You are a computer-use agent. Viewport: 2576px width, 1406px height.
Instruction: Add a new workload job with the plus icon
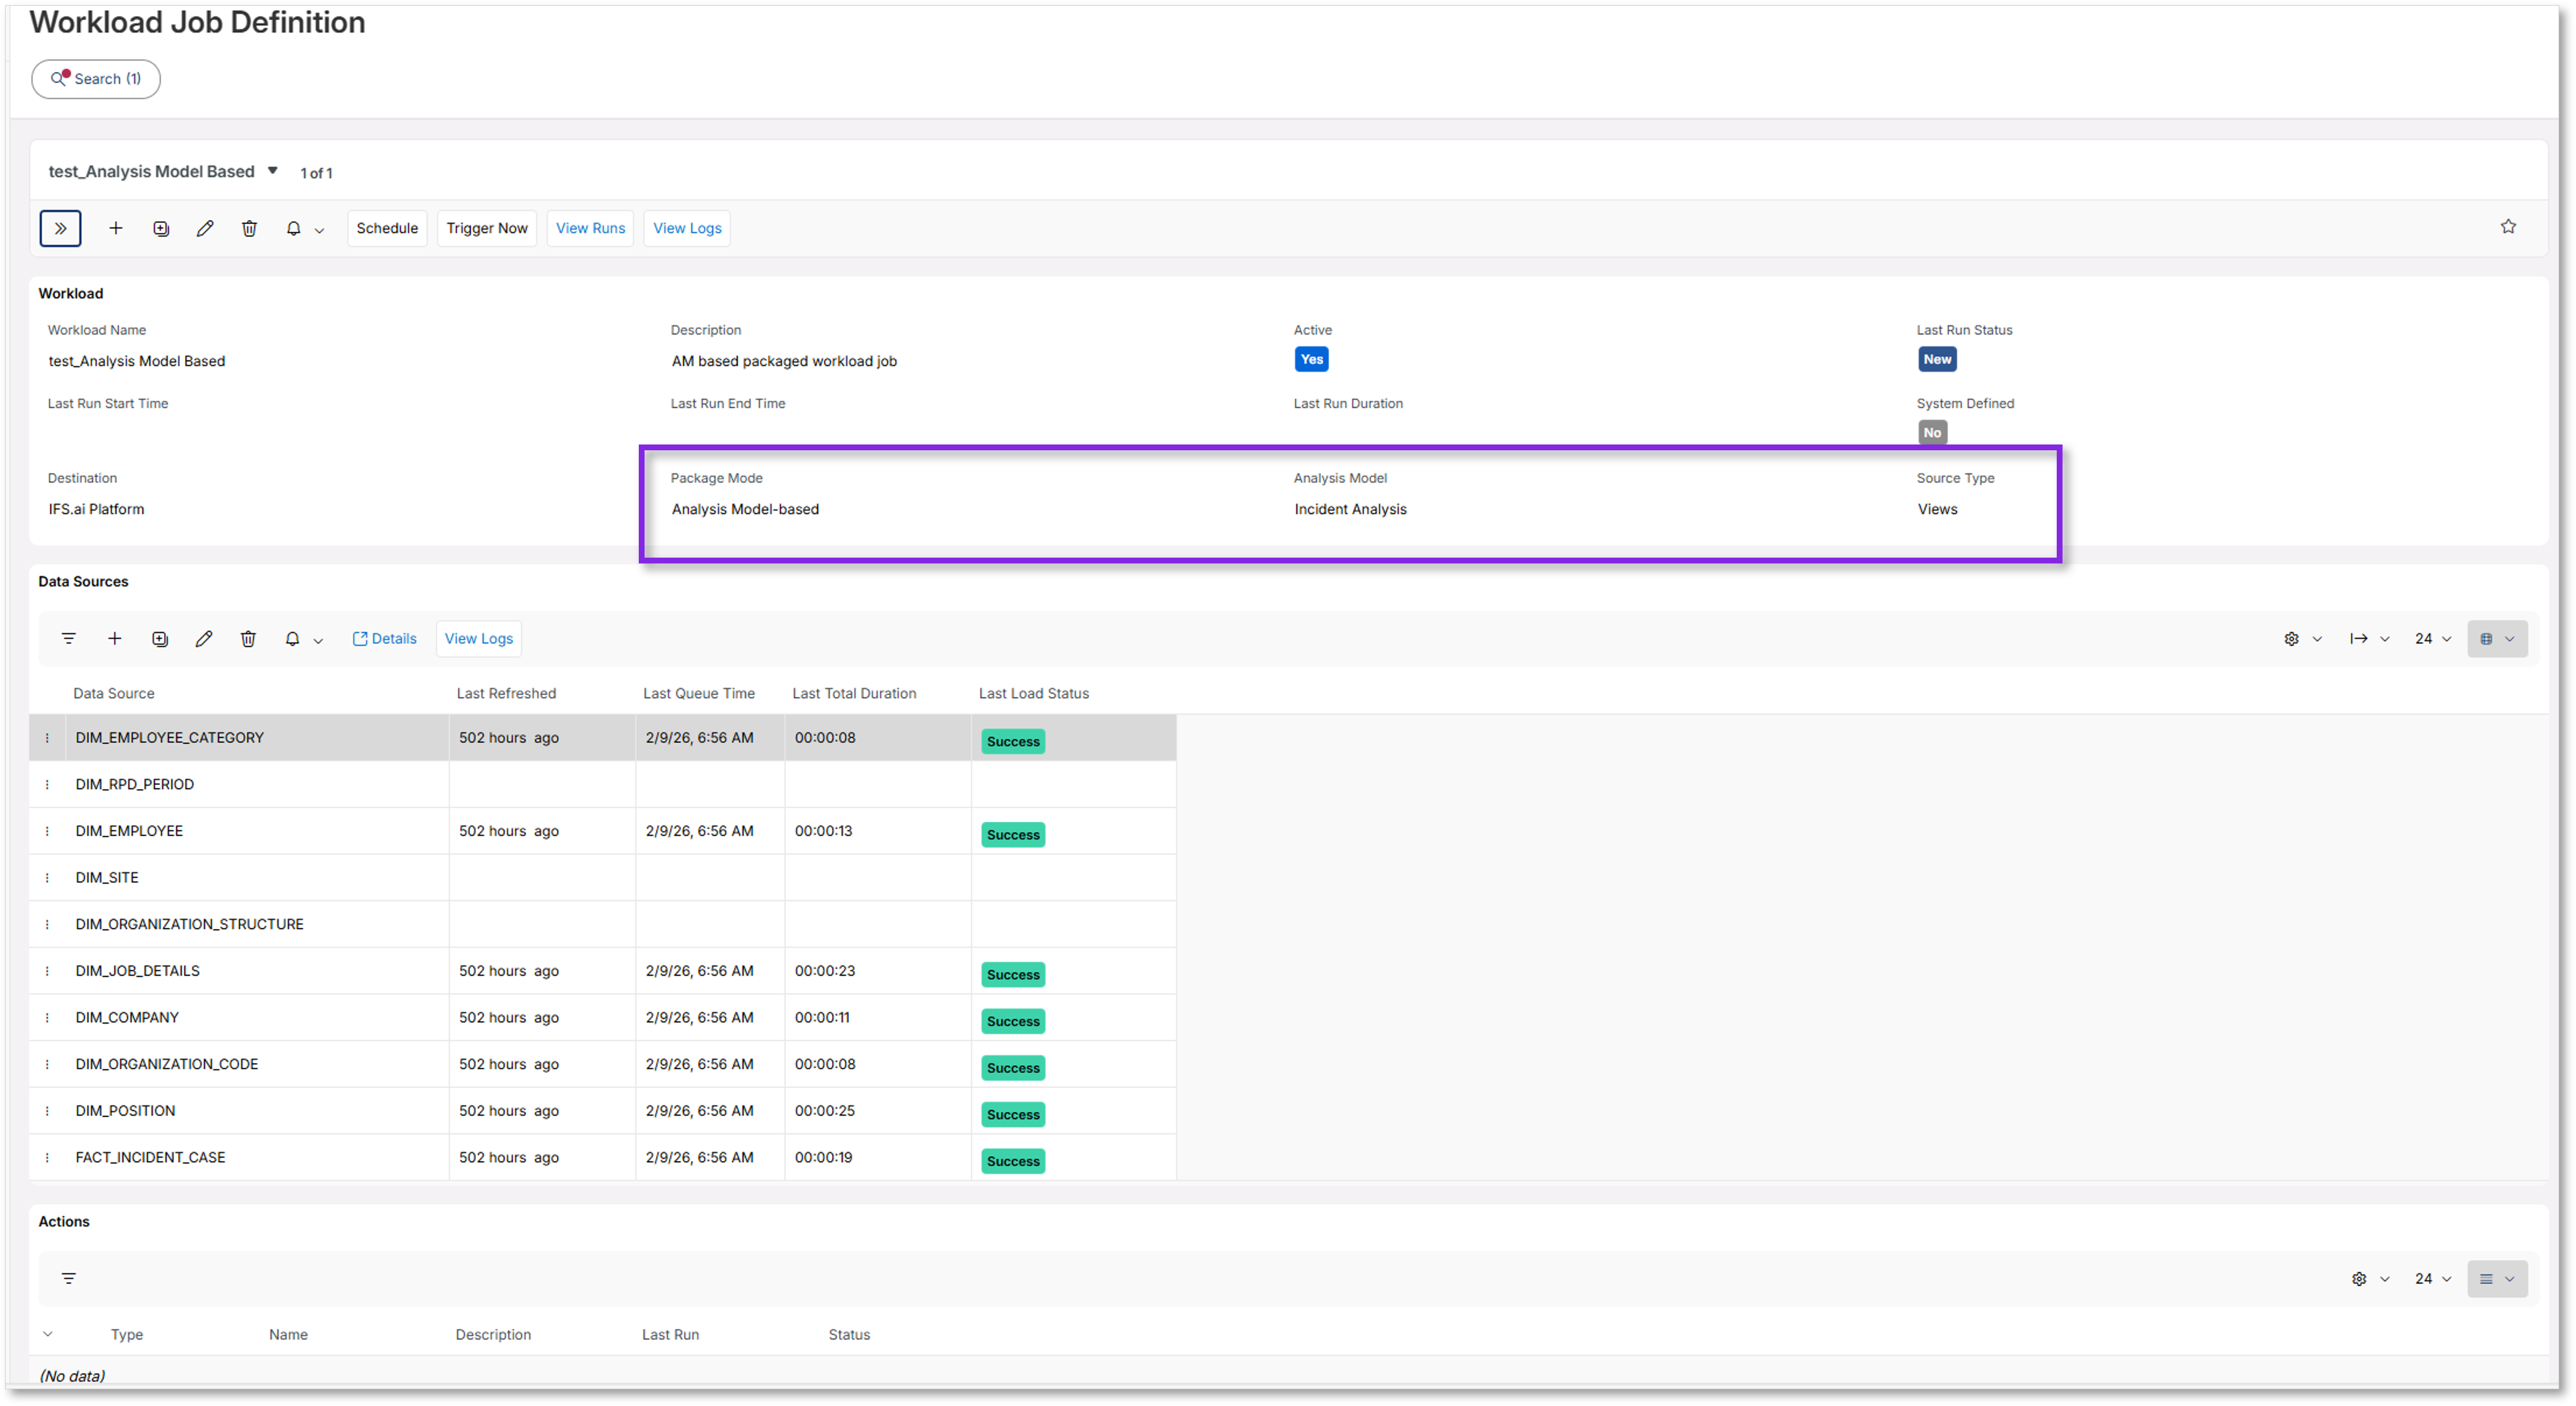click(116, 228)
